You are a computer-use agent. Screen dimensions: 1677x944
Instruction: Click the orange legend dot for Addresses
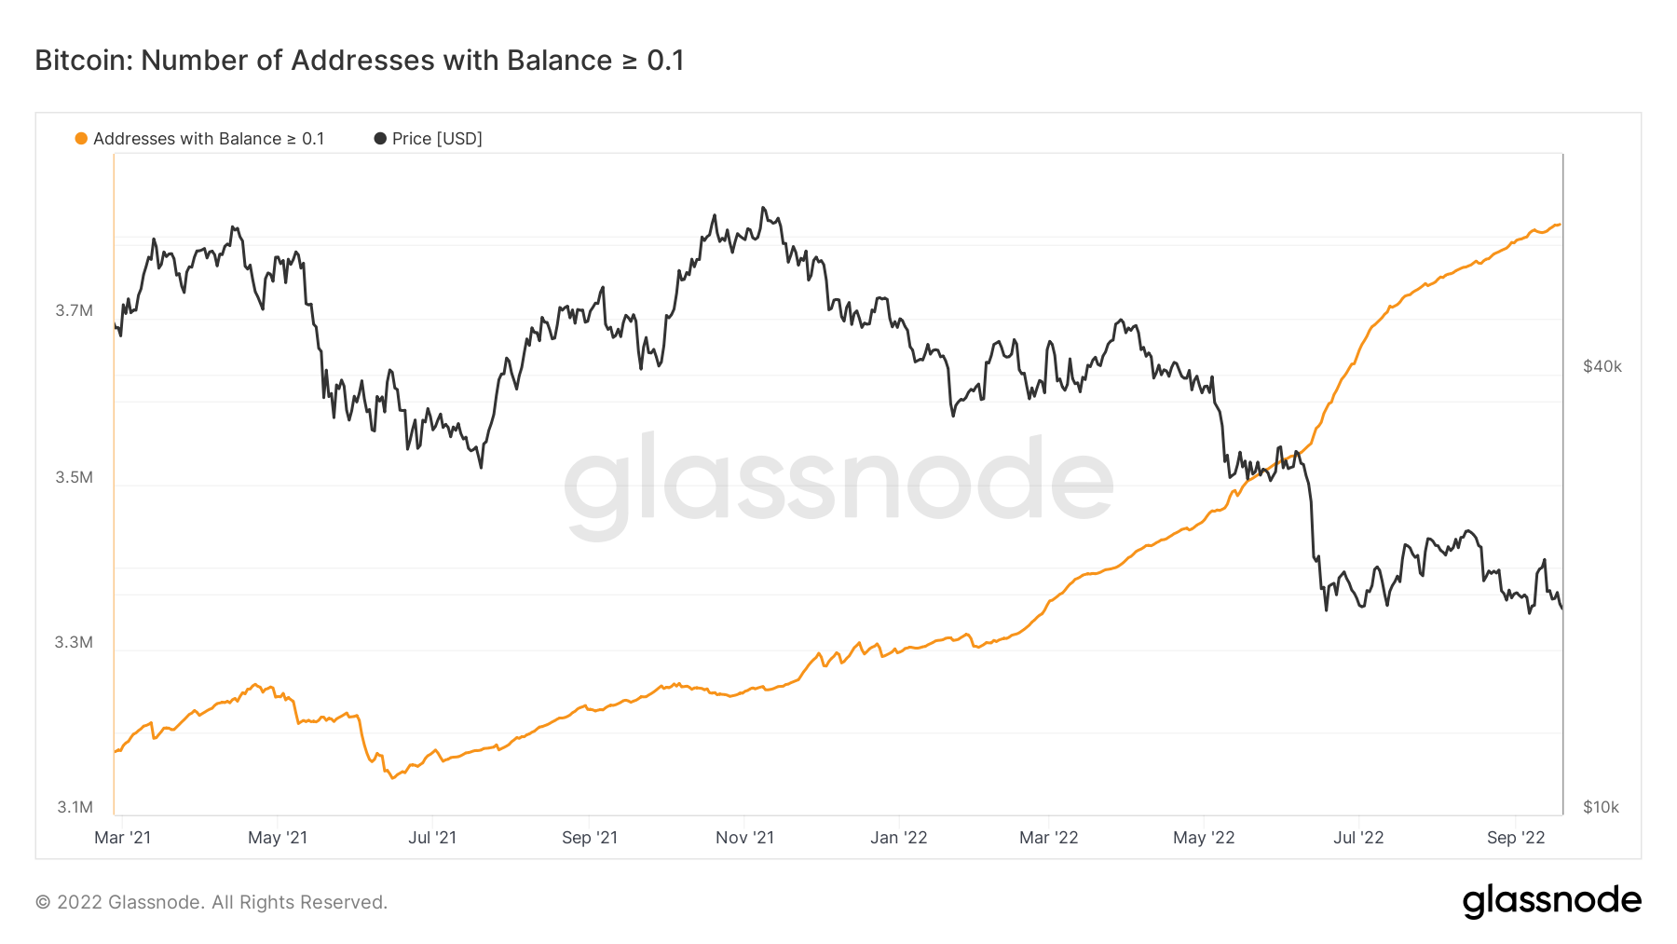[81, 139]
